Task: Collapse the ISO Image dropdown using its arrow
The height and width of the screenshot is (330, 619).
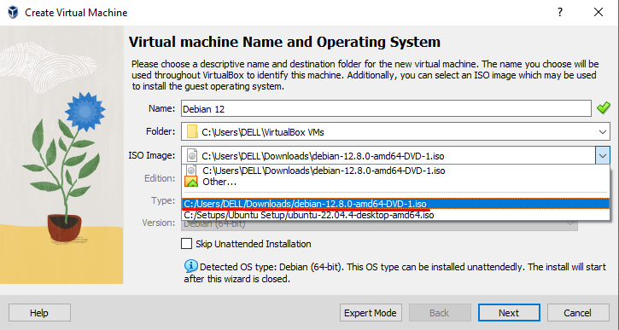Action: [603, 156]
